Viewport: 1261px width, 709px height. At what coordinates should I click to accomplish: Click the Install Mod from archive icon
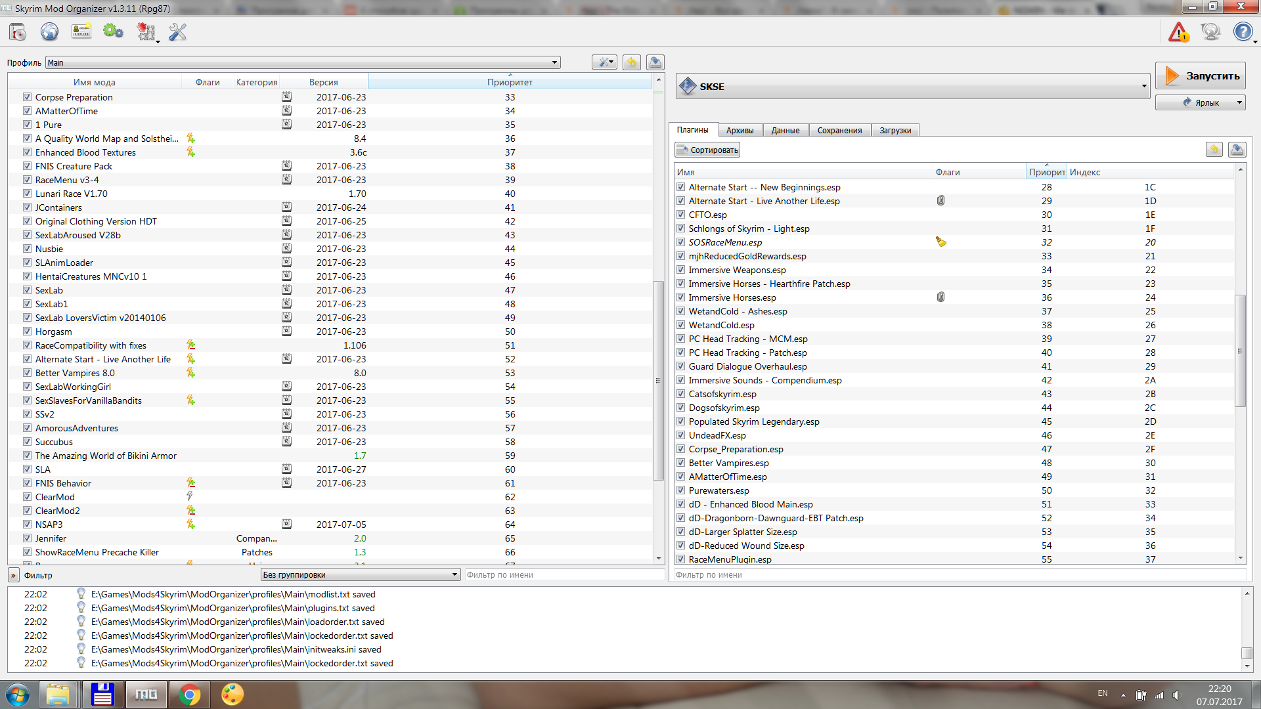18,32
